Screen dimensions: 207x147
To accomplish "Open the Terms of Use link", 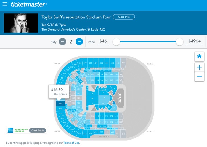I will pyautogui.click(x=71, y=143).
